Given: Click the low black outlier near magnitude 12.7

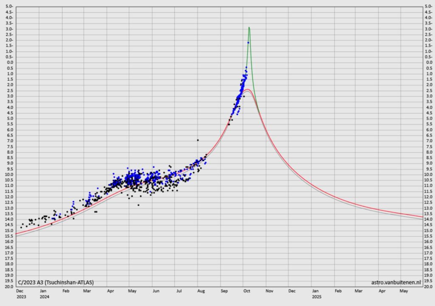Looking at the screenshot, I should click(138, 205).
